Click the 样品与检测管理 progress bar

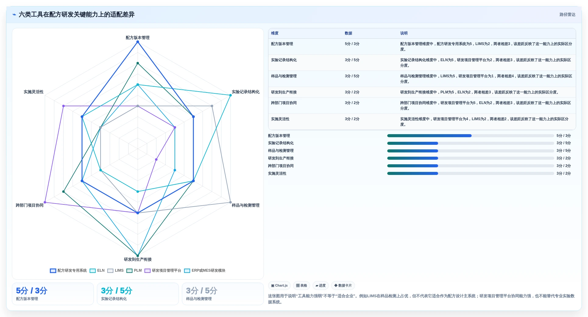click(x=471, y=151)
